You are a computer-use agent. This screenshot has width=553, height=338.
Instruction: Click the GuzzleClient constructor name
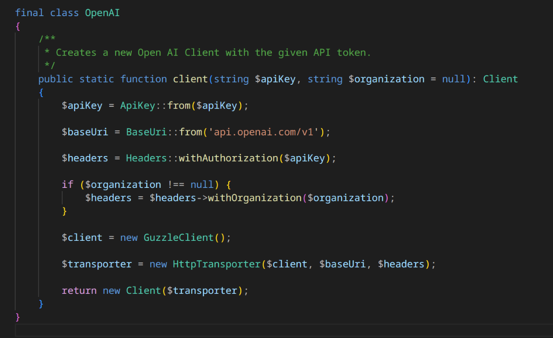click(x=178, y=238)
